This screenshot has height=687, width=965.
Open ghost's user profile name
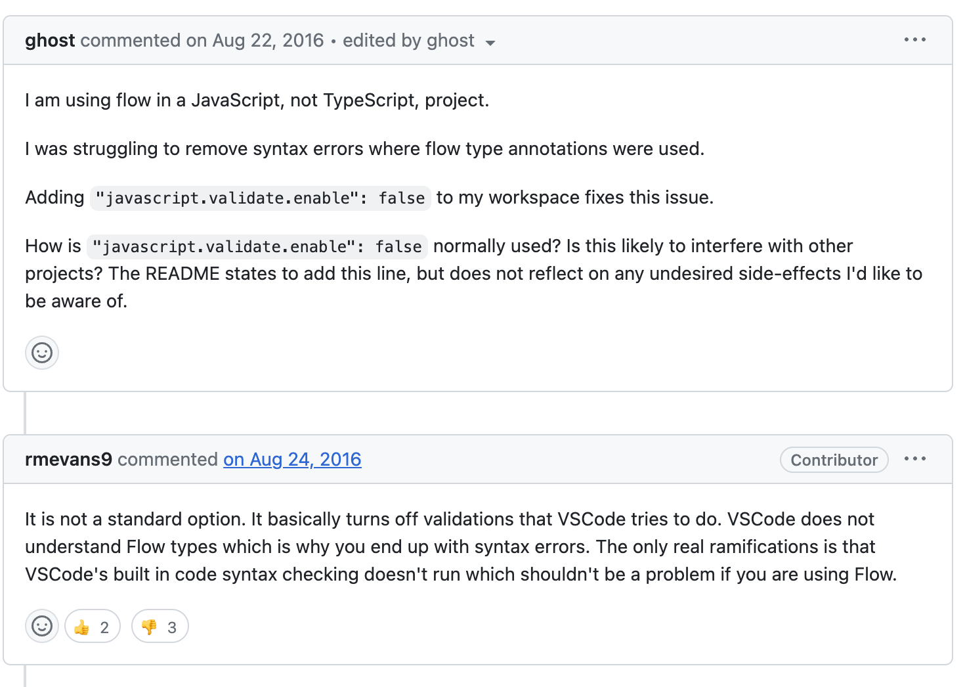[50, 41]
